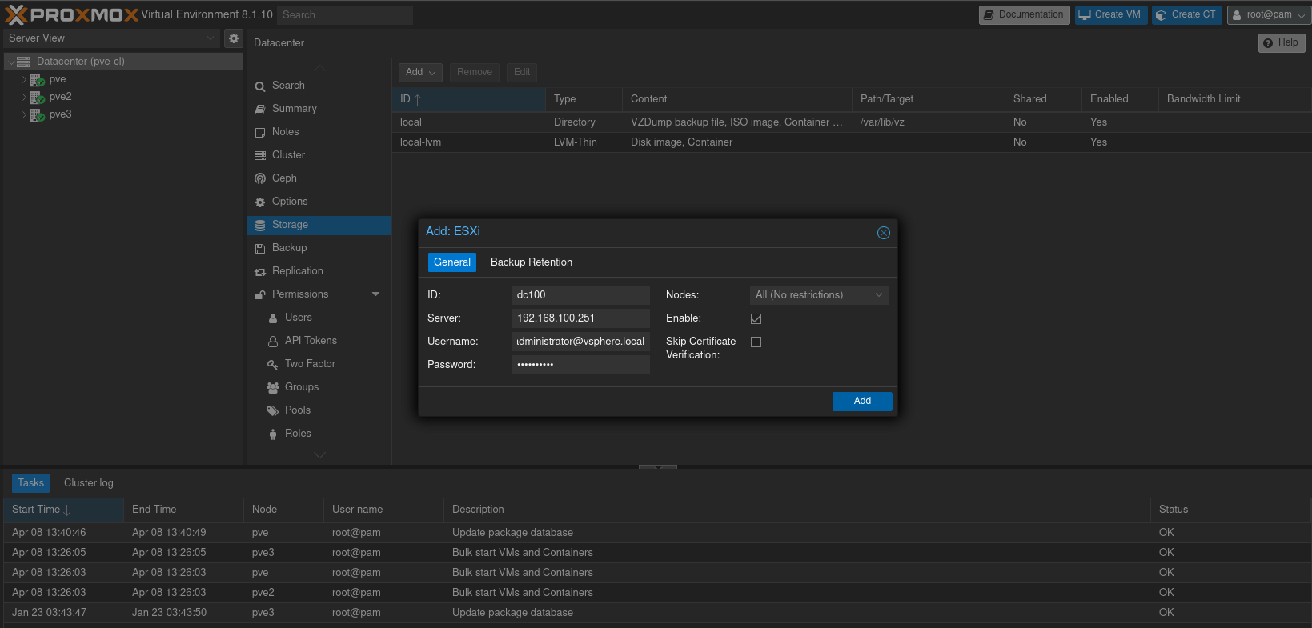Click the ID input field dc100
Image resolution: width=1312 pixels, height=628 pixels.
(580, 295)
